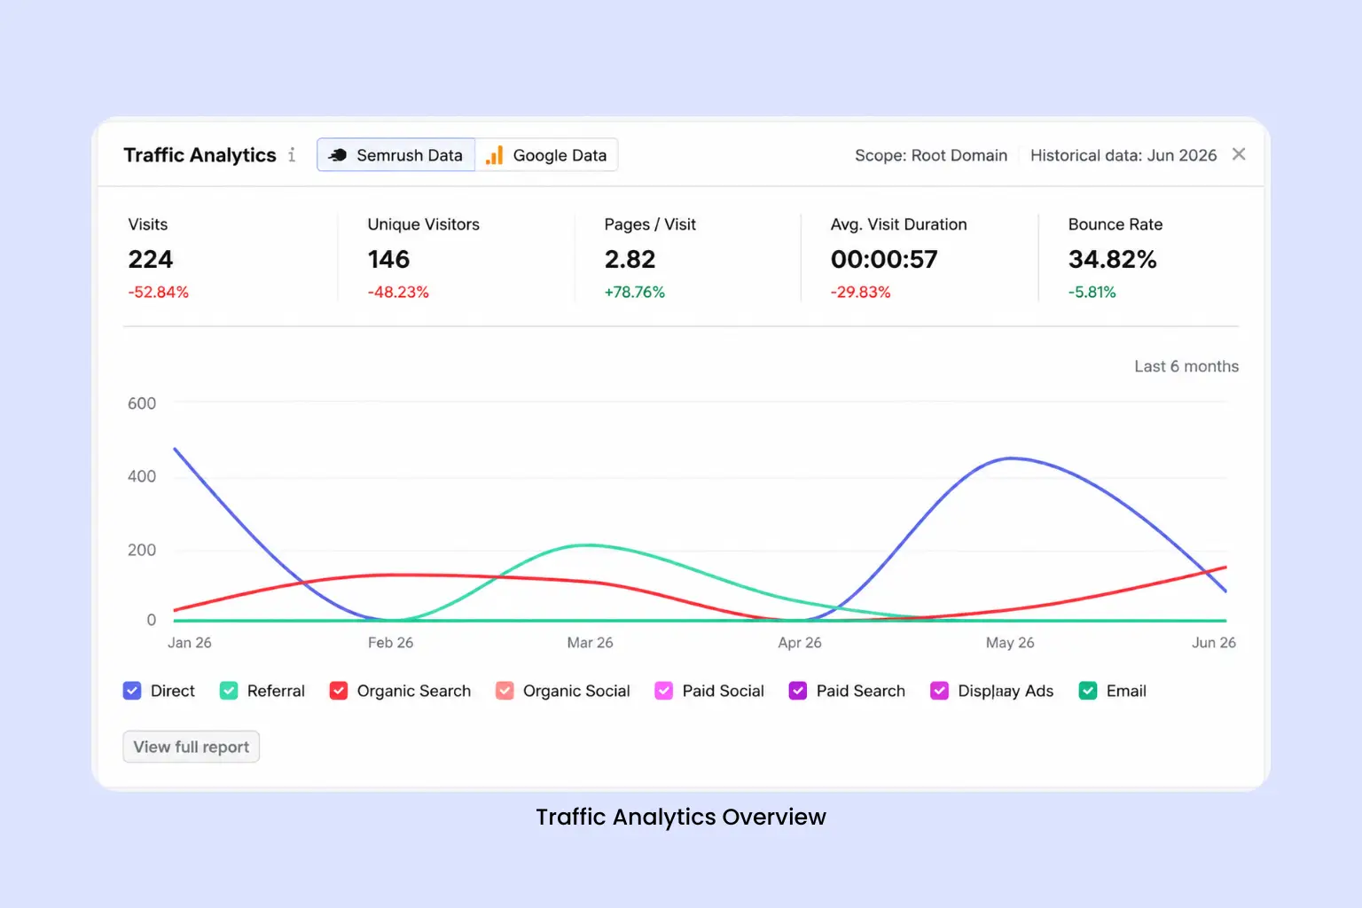Click the Pages / Visit value 2.82
Viewport: 1362px width, 908px height.
[630, 259]
